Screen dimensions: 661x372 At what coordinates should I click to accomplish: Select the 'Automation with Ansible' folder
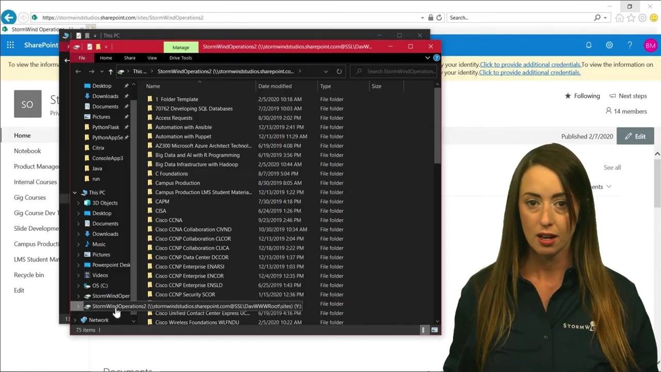click(x=183, y=127)
